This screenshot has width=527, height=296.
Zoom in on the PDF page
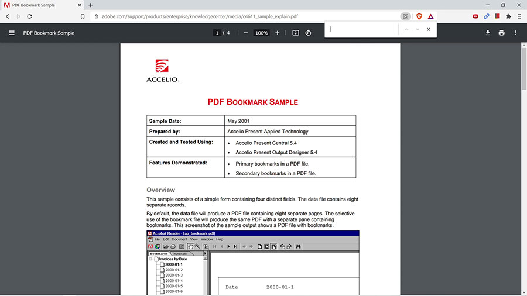(278, 33)
